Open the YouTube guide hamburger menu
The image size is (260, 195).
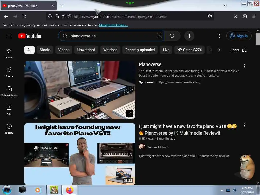(x=9, y=36)
